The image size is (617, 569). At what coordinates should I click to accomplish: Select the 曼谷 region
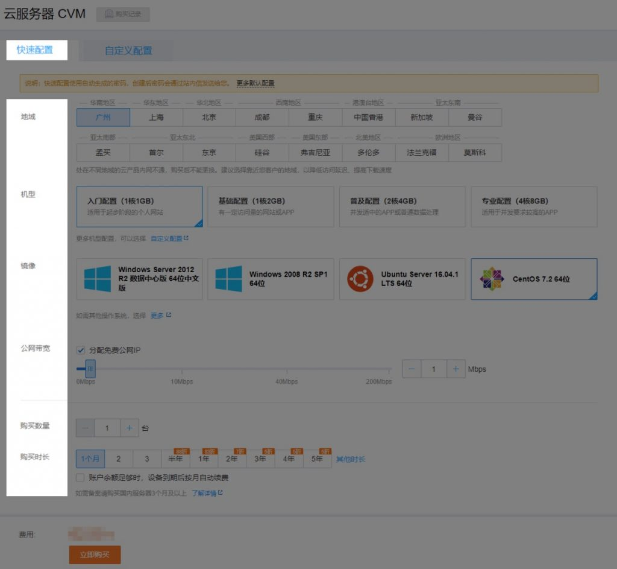[x=475, y=118]
